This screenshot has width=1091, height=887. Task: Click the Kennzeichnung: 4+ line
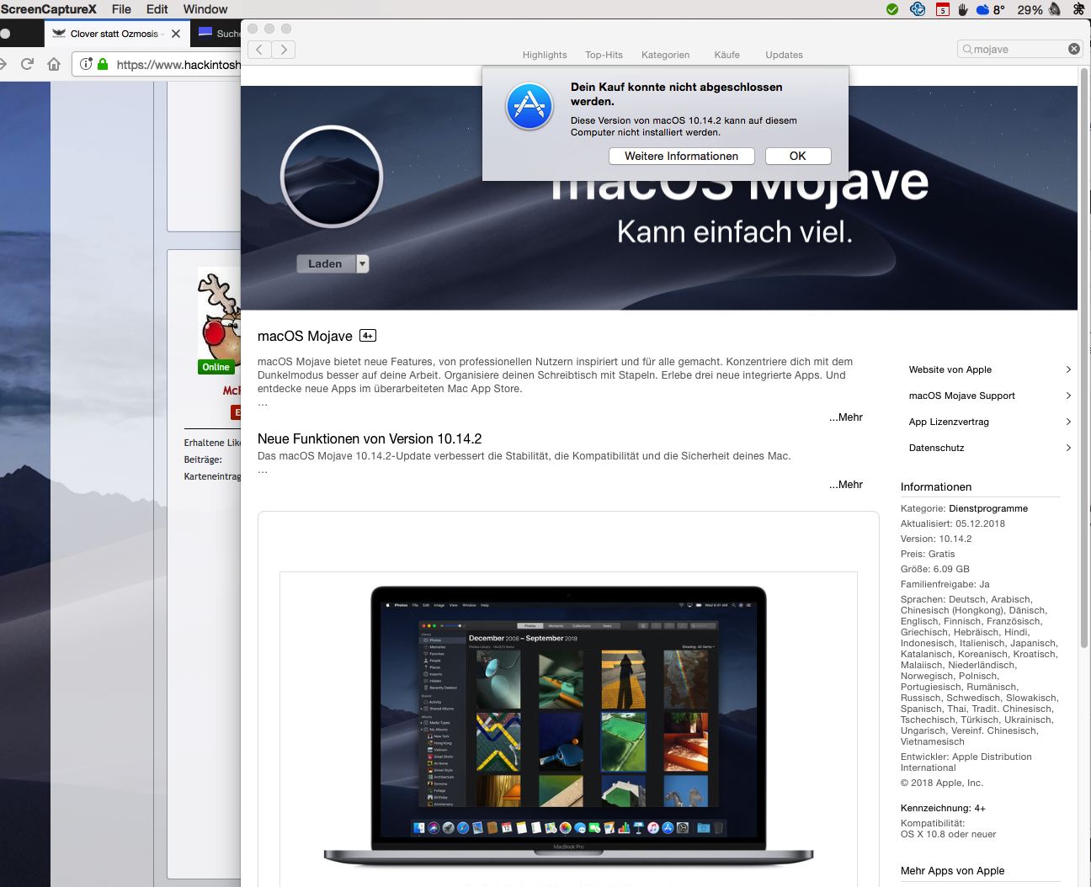pos(943,808)
